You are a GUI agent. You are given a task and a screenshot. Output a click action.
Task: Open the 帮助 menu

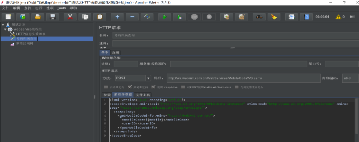coord(73,8)
